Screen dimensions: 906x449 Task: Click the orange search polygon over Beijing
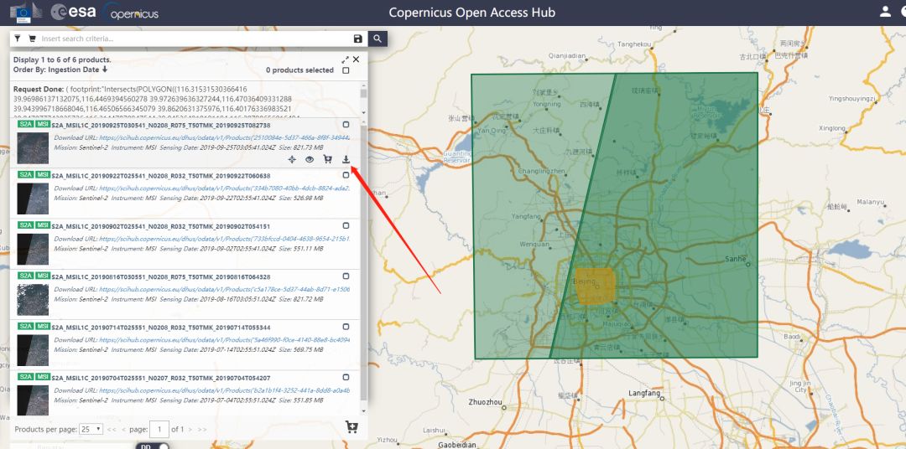coord(596,286)
